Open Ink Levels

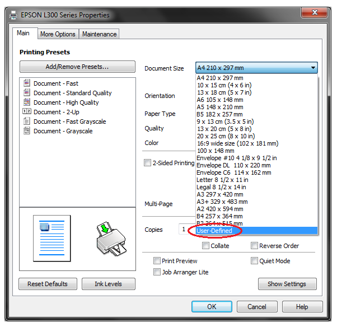click(109, 284)
